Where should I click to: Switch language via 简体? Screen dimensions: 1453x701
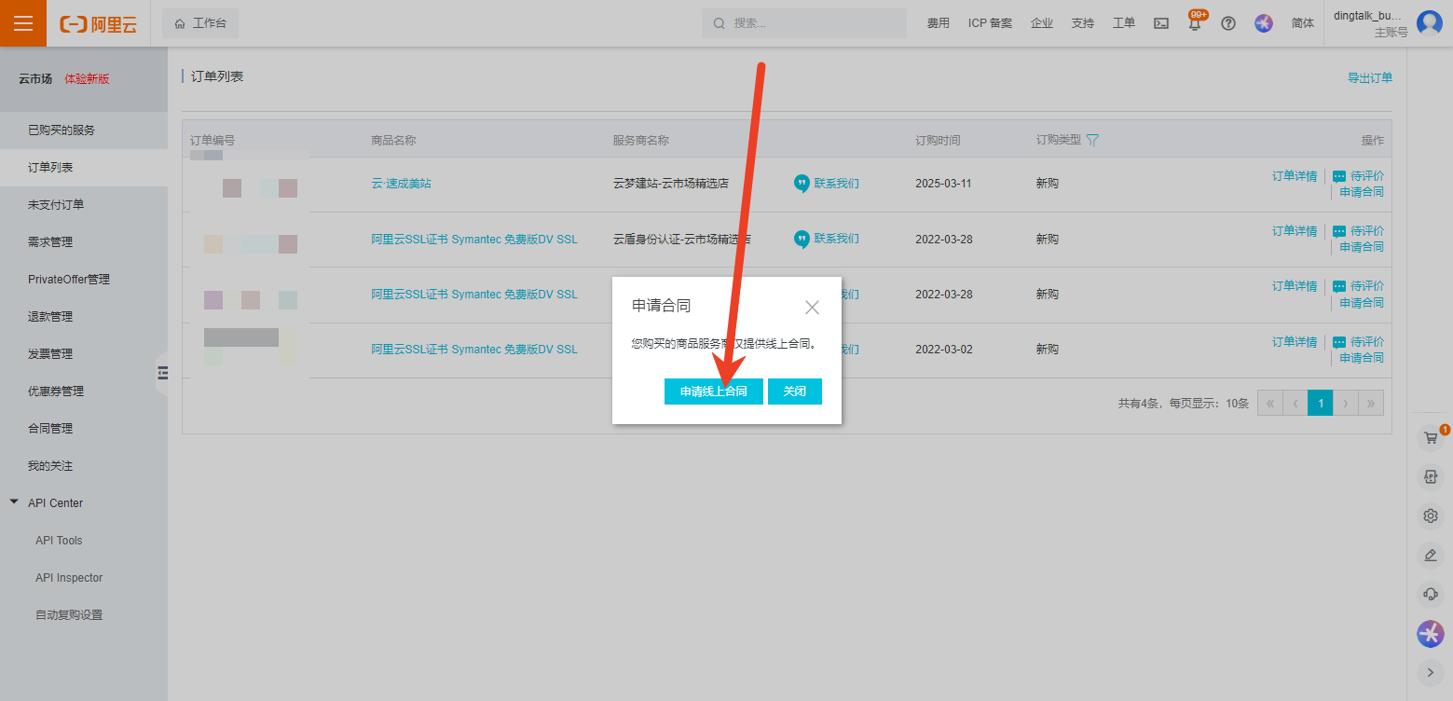click(x=1303, y=23)
